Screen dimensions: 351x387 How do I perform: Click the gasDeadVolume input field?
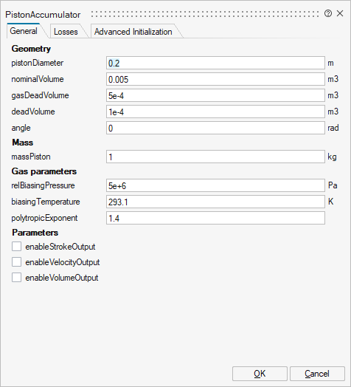215,95
